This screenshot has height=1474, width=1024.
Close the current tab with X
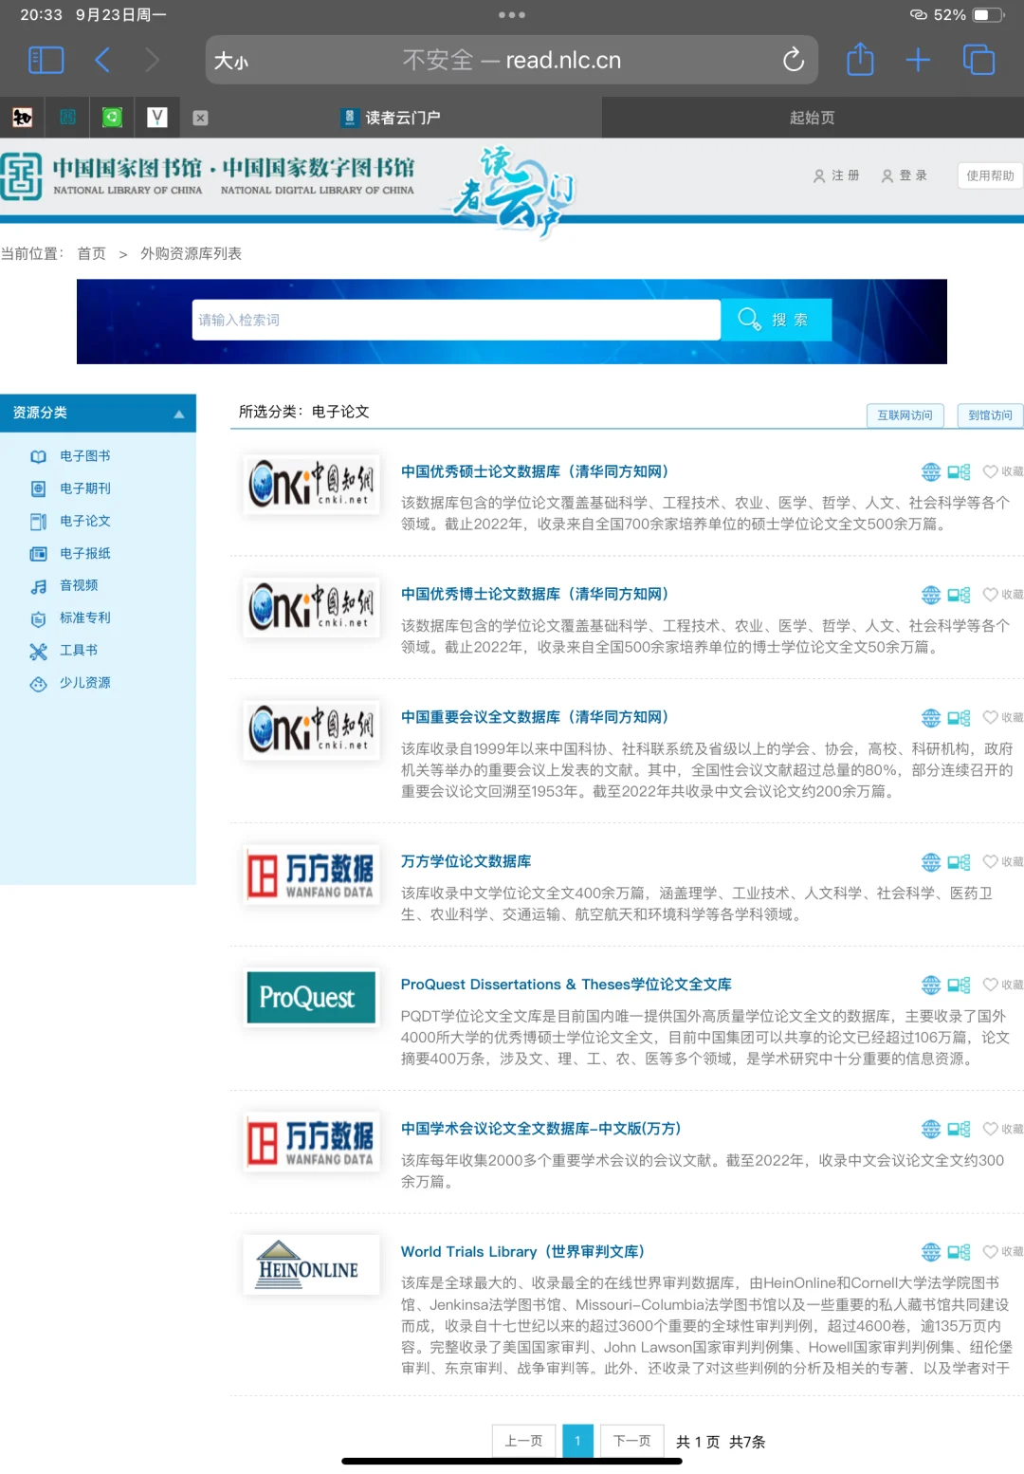[x=200, y=118]
